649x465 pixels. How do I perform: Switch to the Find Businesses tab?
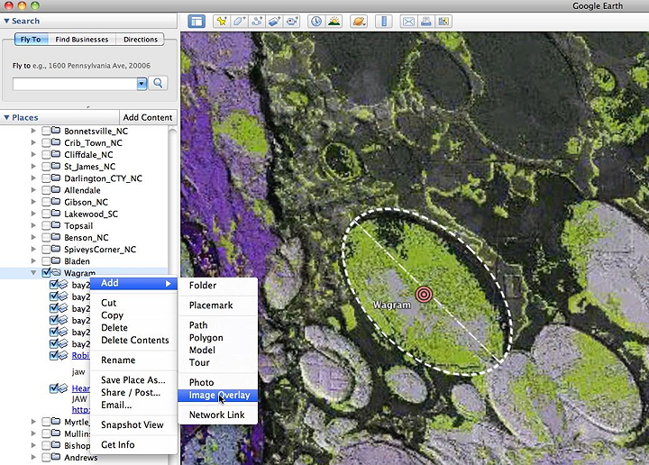coord(81,40)
